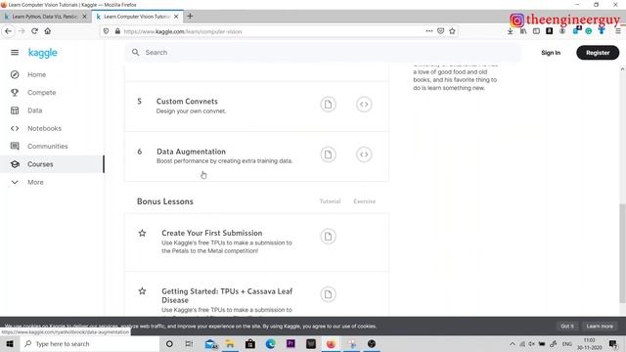Go to Firefox home page

point(48,31)
